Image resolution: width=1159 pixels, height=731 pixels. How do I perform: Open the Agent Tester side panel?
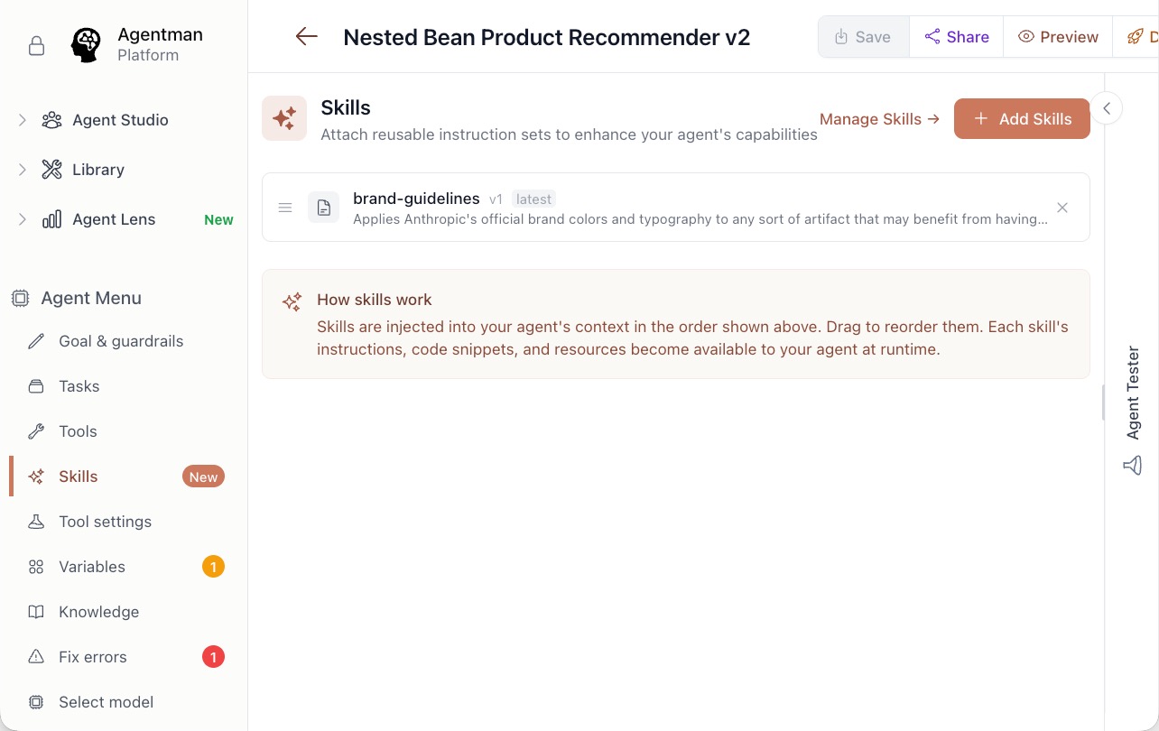(x=1133, y=393)
